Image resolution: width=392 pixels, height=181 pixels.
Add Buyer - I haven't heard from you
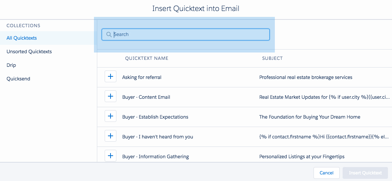[111, 137]
